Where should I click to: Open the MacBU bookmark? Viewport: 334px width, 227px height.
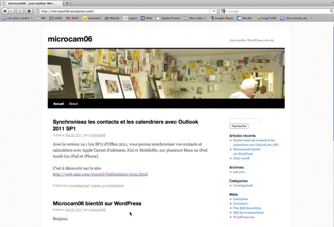click(244, 18)
